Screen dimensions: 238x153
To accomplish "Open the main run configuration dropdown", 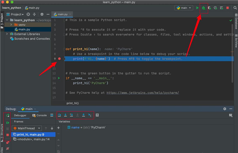I will [184, 8].
